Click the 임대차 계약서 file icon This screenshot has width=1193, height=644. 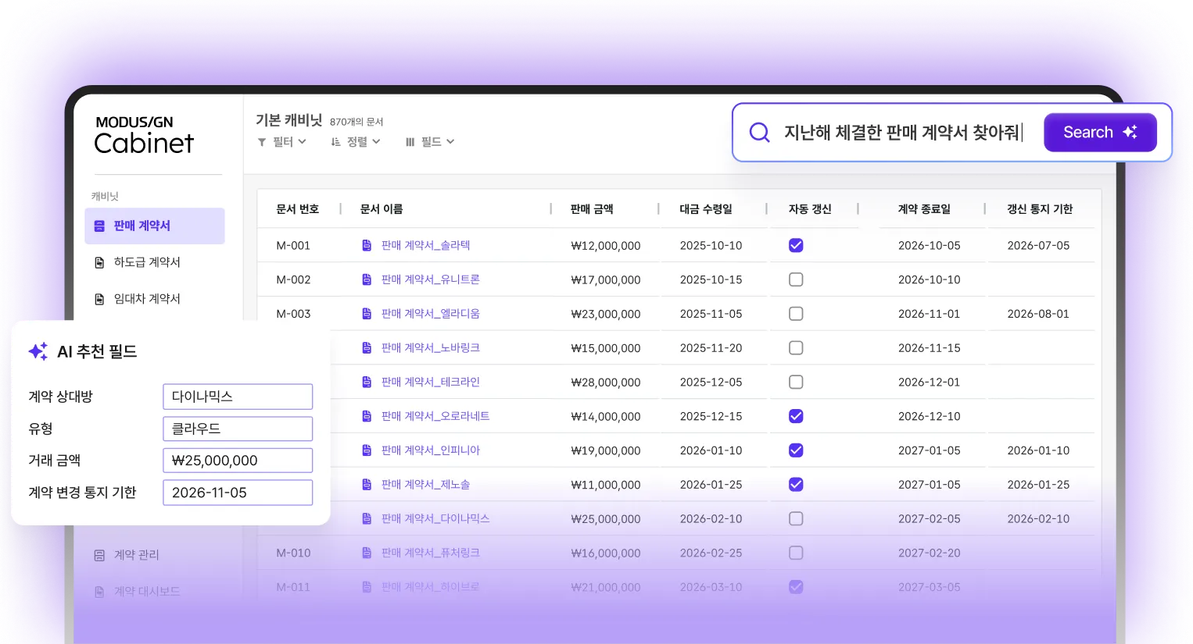point(98,298)
